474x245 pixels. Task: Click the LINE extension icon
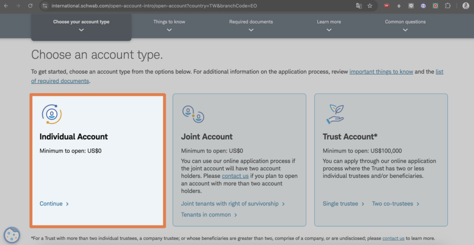pyautogui.click(x=411, y=6)
